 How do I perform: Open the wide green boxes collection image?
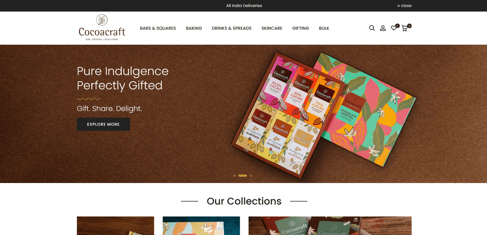pyautogui.click(x=330, y=226)
